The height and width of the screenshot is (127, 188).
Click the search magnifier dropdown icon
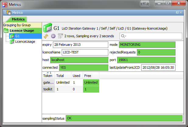coord(124,36)
